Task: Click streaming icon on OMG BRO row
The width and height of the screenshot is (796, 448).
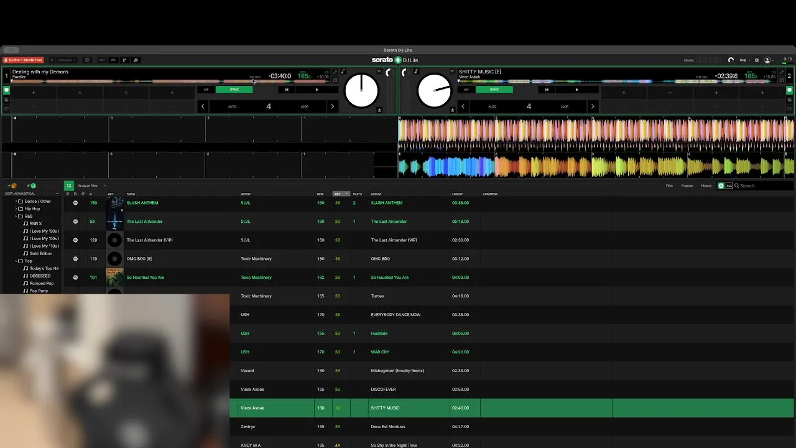Action: click(76, 259)
